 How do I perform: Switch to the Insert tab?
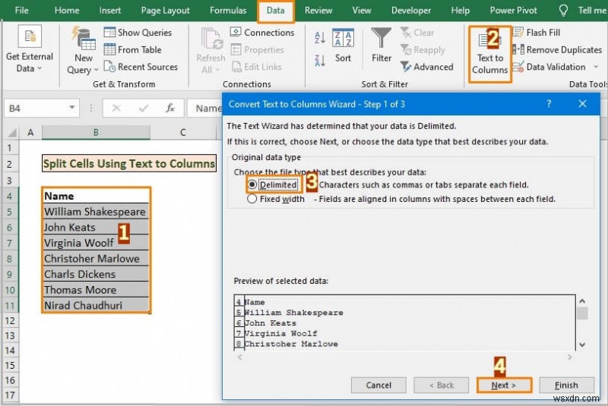click(x=110, y=11)
